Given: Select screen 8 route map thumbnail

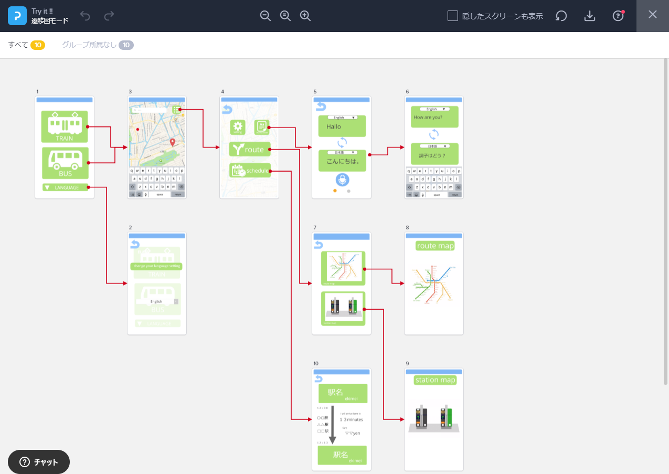Looking at the screenshot, I should pos(434,283).
